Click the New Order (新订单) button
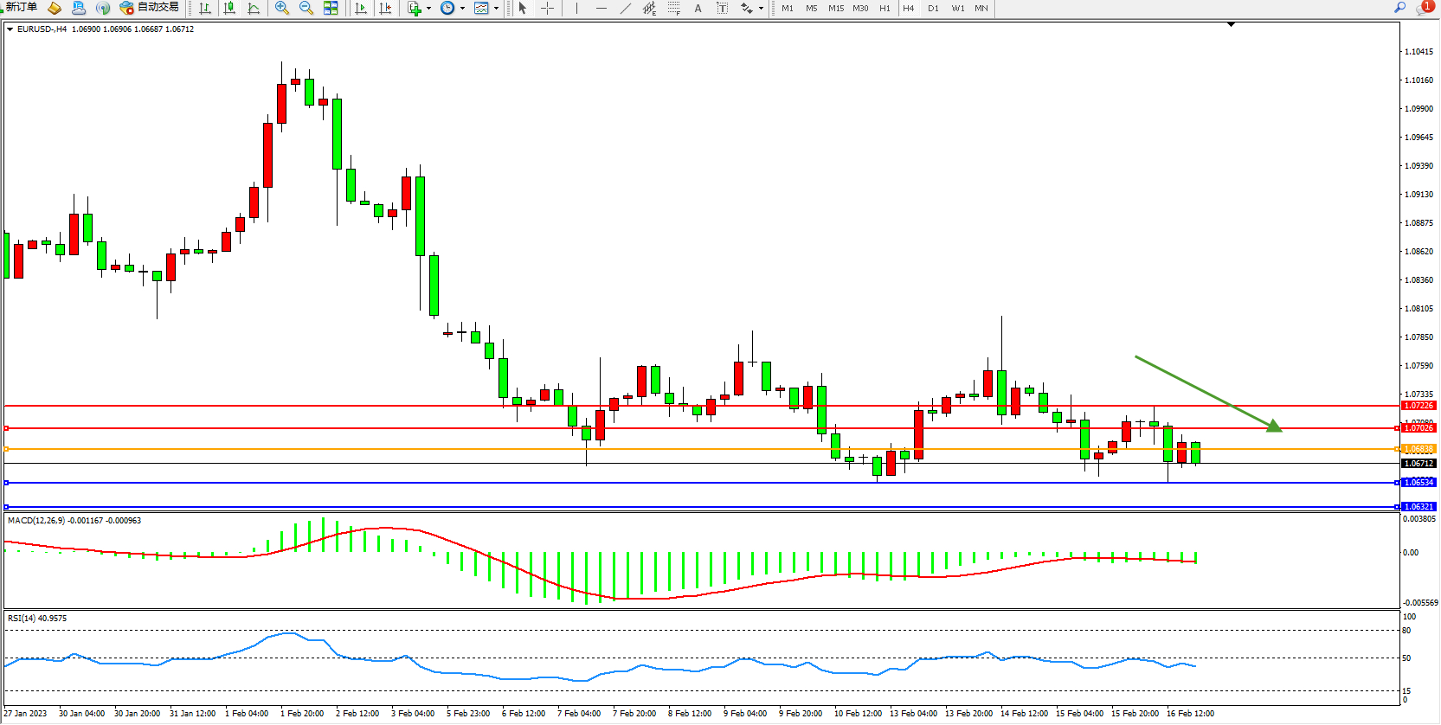This screenshot has height=725, width=1441. [x=21, y=8]
